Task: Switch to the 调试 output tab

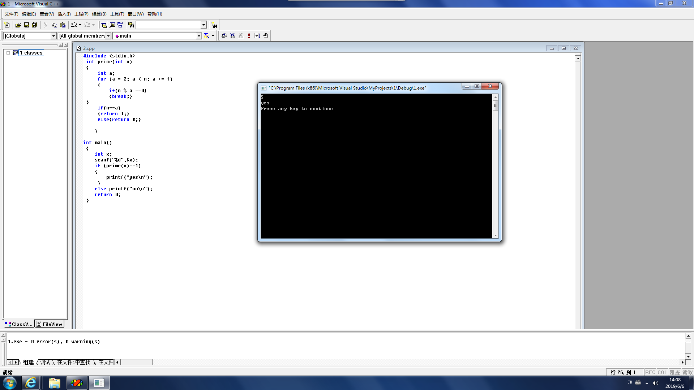Action: (x=45, y=362)
